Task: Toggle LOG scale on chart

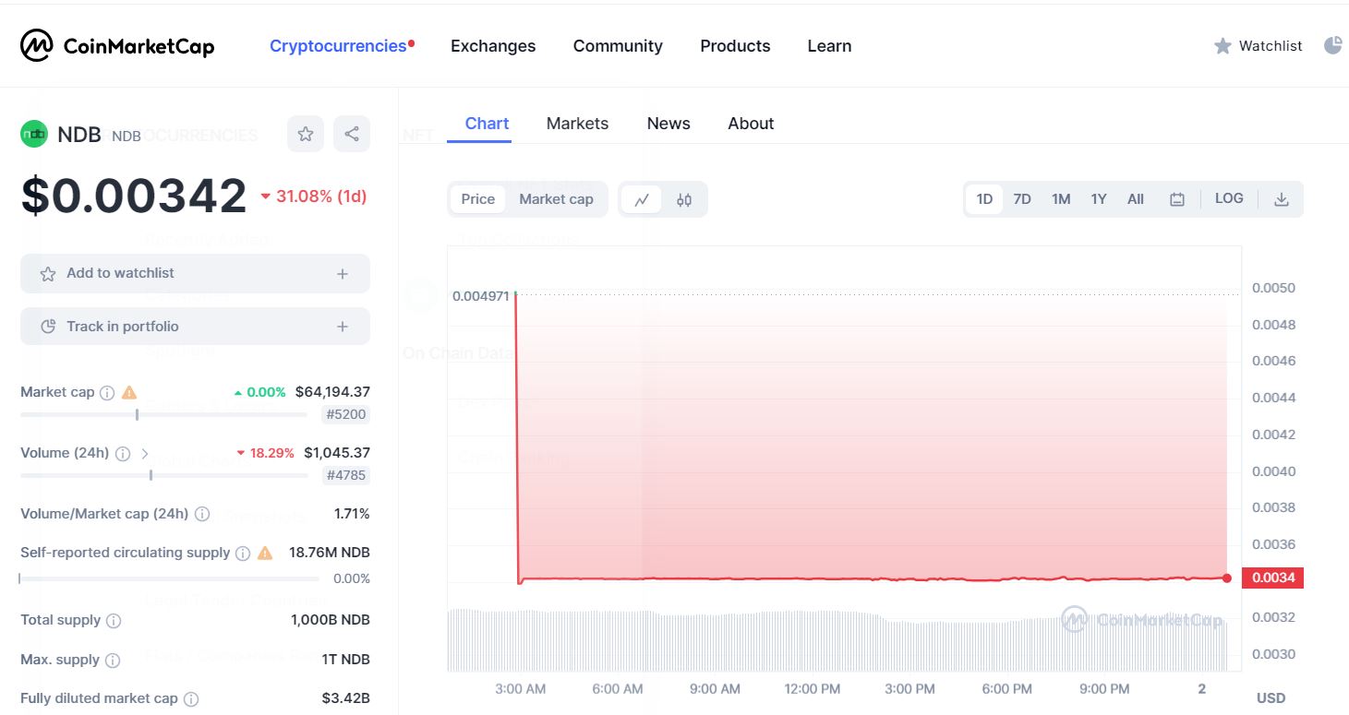Action: click(x=1229, y=198)
